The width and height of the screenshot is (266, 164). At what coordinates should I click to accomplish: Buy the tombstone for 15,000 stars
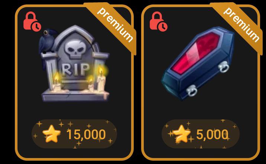point(74,134)
